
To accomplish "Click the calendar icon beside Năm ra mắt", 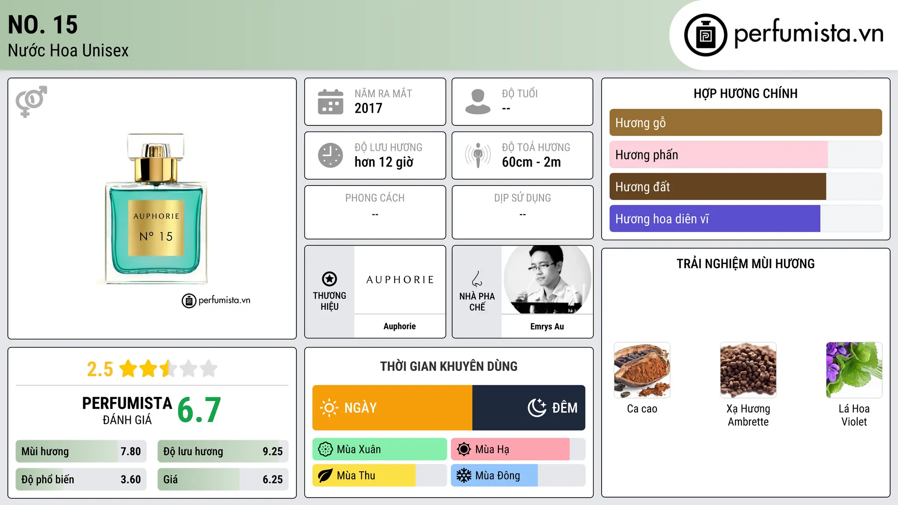I will [330, 102].
